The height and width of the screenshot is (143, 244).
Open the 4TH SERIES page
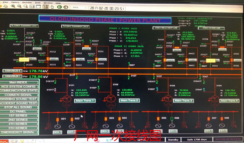(19, 124)
